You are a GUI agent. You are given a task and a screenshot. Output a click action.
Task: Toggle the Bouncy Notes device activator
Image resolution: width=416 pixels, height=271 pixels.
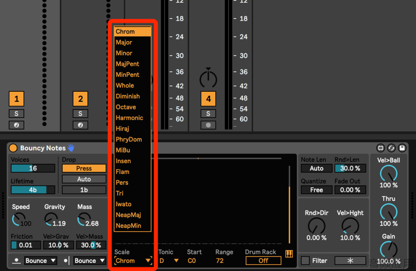13,148
